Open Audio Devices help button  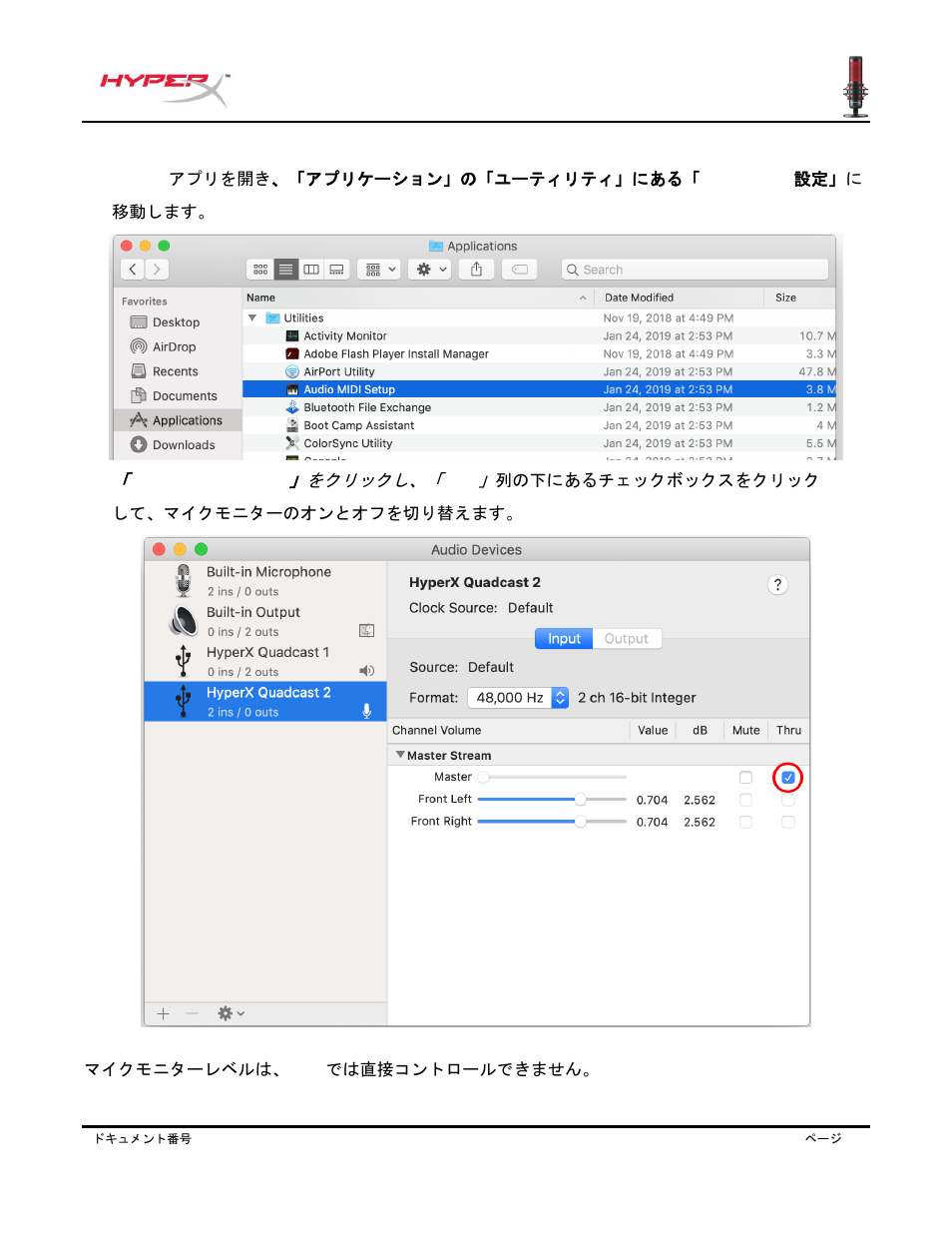(x=778, y=585)
